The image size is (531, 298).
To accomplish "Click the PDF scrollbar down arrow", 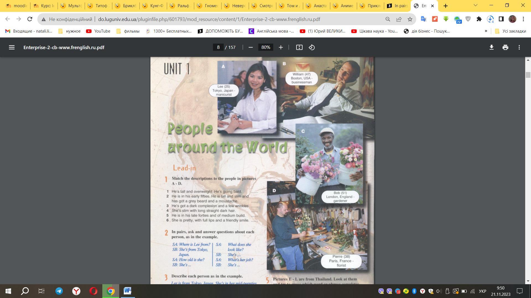I will pyautogui.click(x=528, y=281).
